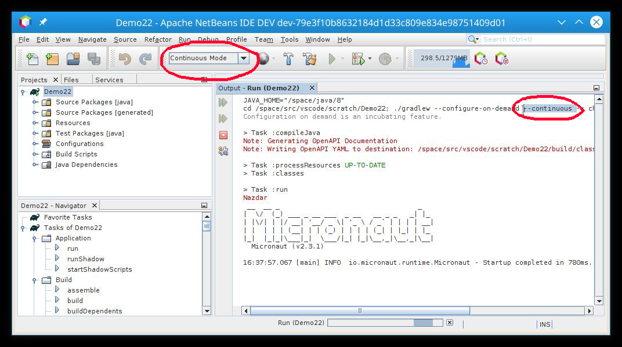The width and height of the screenshot is (622, 347).
Task: Click the New Project toolbar icon
Action: [x=52, y=59]
